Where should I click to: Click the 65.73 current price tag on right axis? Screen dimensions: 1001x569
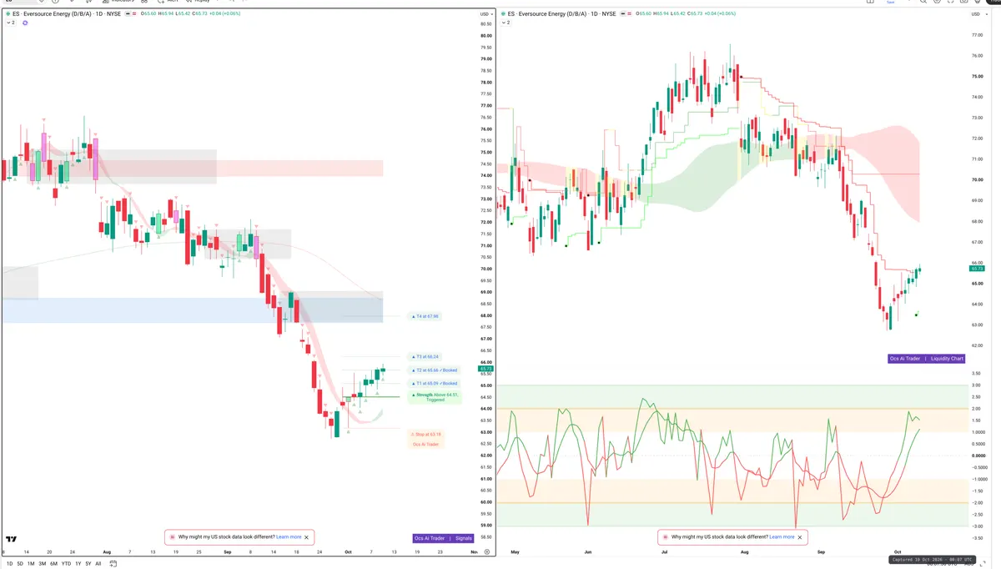pos(978,268)
